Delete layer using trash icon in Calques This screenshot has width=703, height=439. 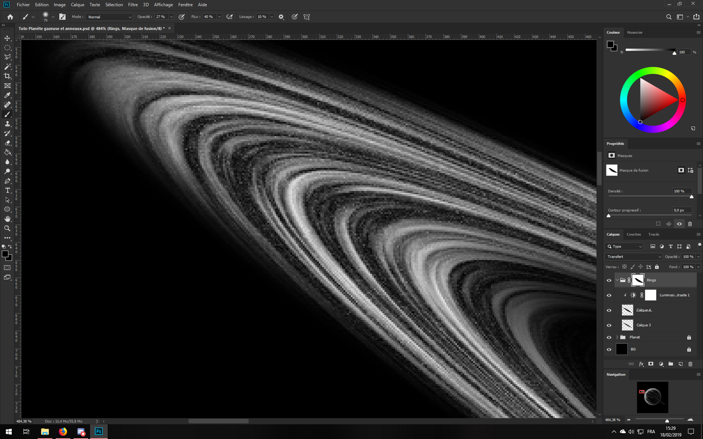[690, 364]
